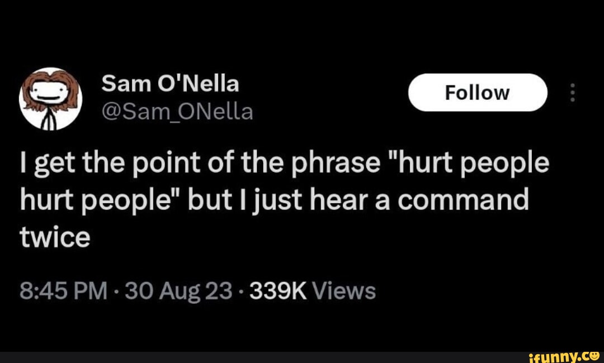This screenshot has width=604, height=363.
Task: Click the @Sam_ONella handle
Action: pos(177,112)
